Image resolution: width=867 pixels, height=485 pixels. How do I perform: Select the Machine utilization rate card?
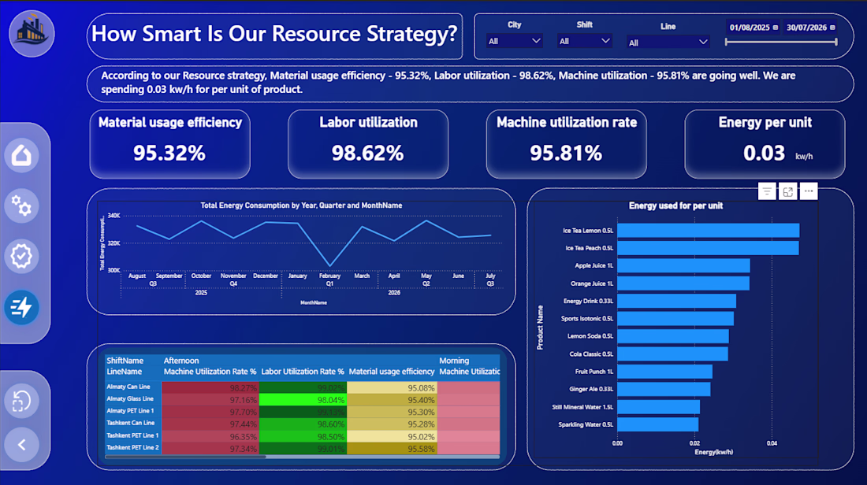point(566,144)
